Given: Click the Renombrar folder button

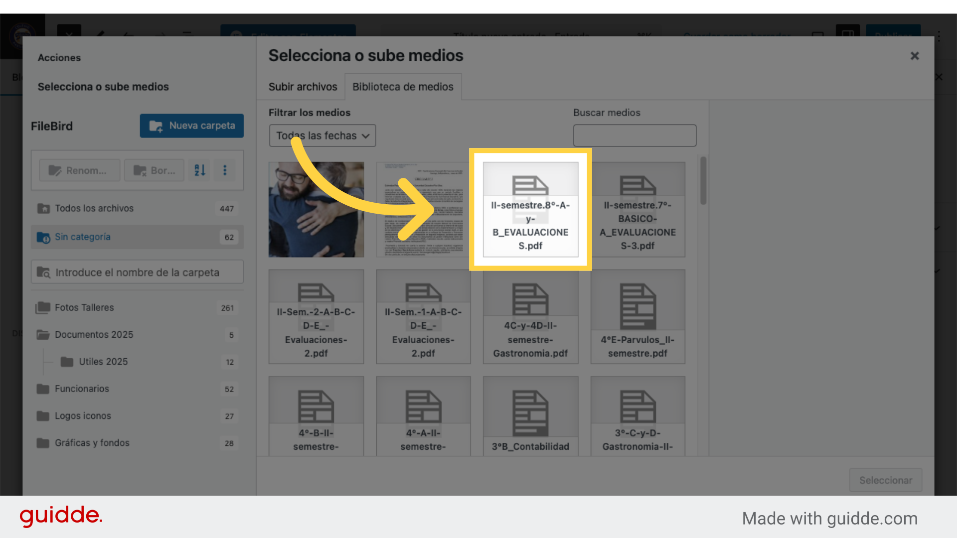Looking at the screenshot, I should (x=79, y=170).
